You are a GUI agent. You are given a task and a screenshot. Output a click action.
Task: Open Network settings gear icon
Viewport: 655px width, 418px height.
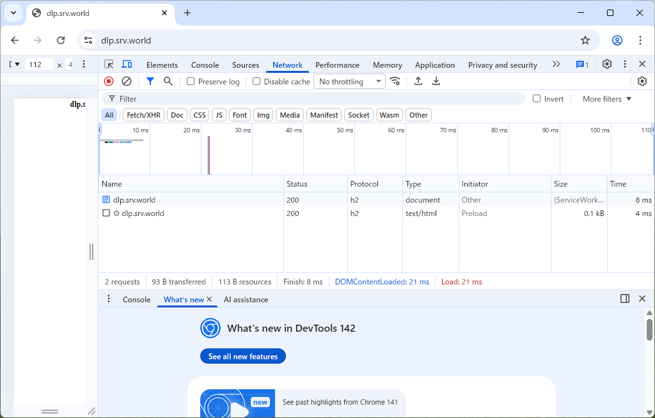642,81
